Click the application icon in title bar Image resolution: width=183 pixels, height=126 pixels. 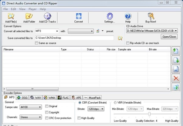4,3
